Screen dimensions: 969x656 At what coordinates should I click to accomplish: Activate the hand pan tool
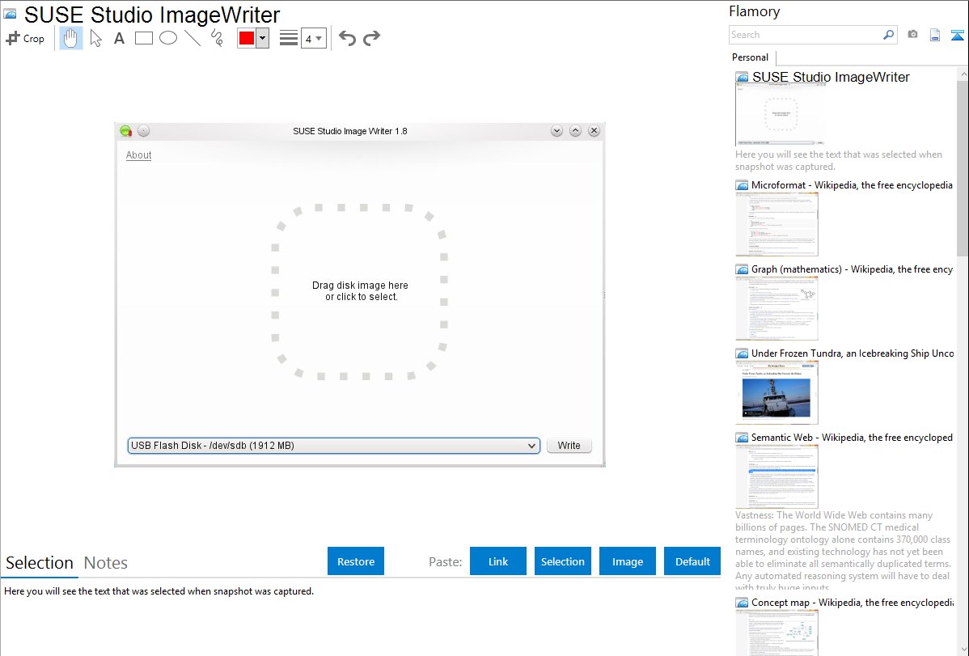[x=71, y=38]
